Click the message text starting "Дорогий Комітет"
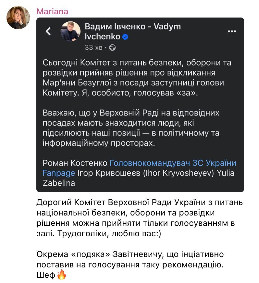This screenshot has width=259, height=283. (x=139, y=218)
